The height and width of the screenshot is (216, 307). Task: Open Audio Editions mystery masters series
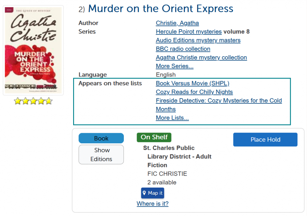pyautogui.click(x=198, y=40)
